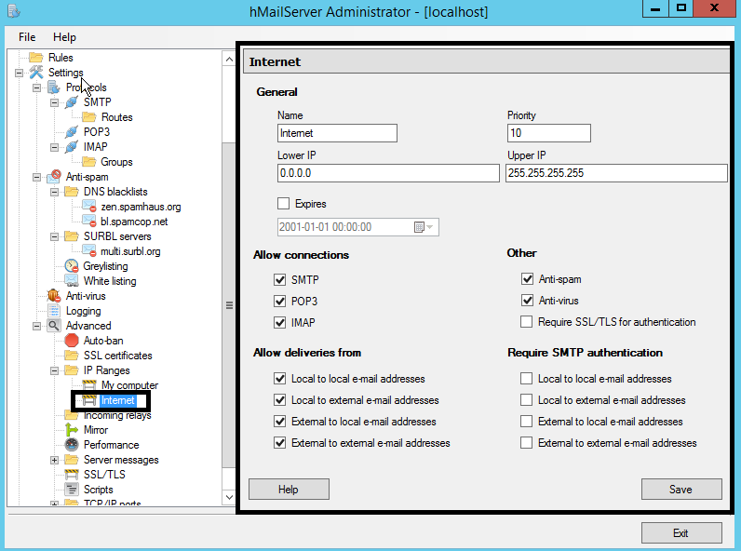
Task: Click the Save button
Action: coord(681,489)
